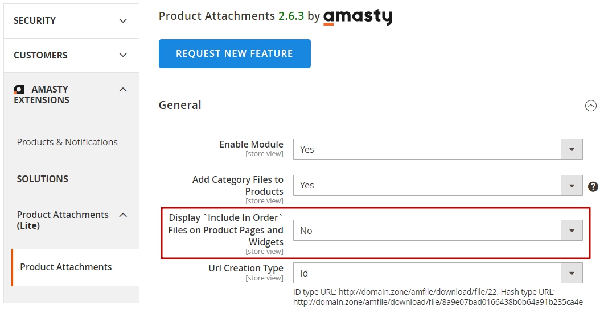Open the Url Creation Type dropdown
The height and width of the screenshot is (310, 608).
(438, 273)
